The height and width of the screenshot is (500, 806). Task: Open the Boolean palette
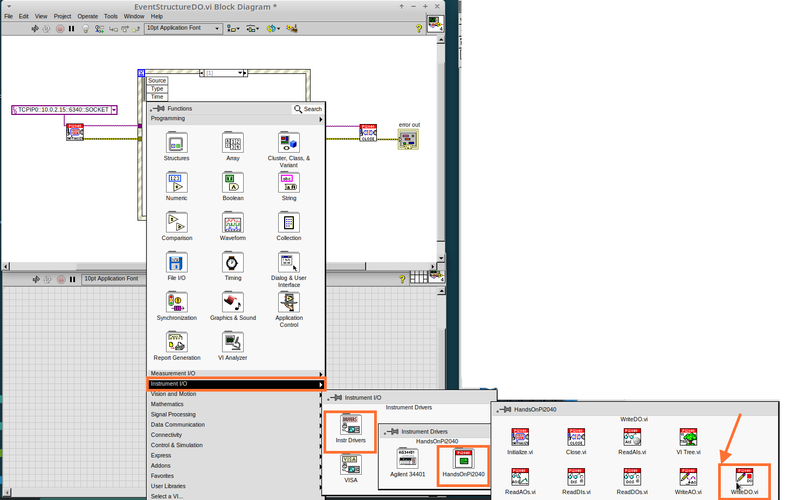click(x=233, y=183)
